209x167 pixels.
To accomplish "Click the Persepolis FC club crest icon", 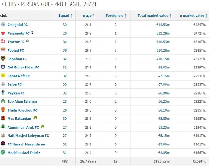I will (x=3, y=33).
